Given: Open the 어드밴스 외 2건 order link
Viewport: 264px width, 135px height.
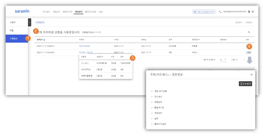Looking at the screenshot, I should coord(86,52).
